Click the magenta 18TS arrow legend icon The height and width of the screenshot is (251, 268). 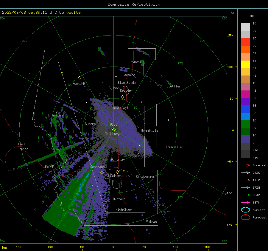(245, 203)
